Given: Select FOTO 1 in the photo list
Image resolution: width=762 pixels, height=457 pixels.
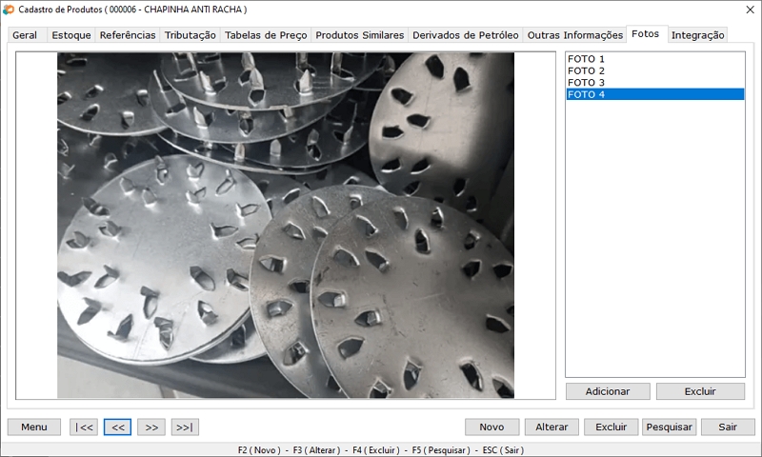Looking at the screenshot, I should click(586, 59).
